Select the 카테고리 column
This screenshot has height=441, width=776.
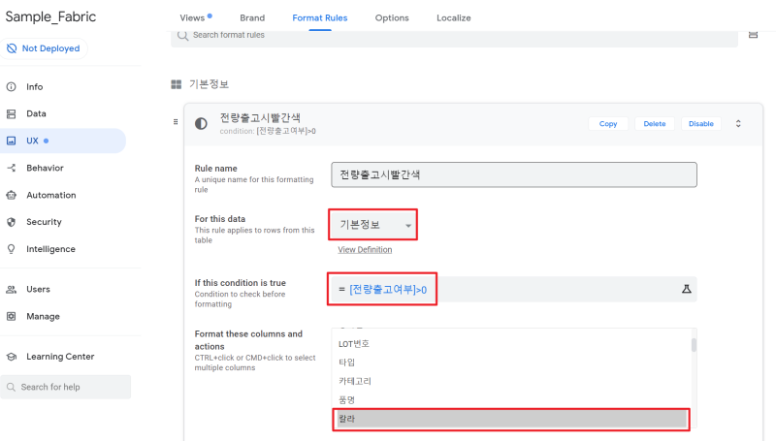(511, 381)
